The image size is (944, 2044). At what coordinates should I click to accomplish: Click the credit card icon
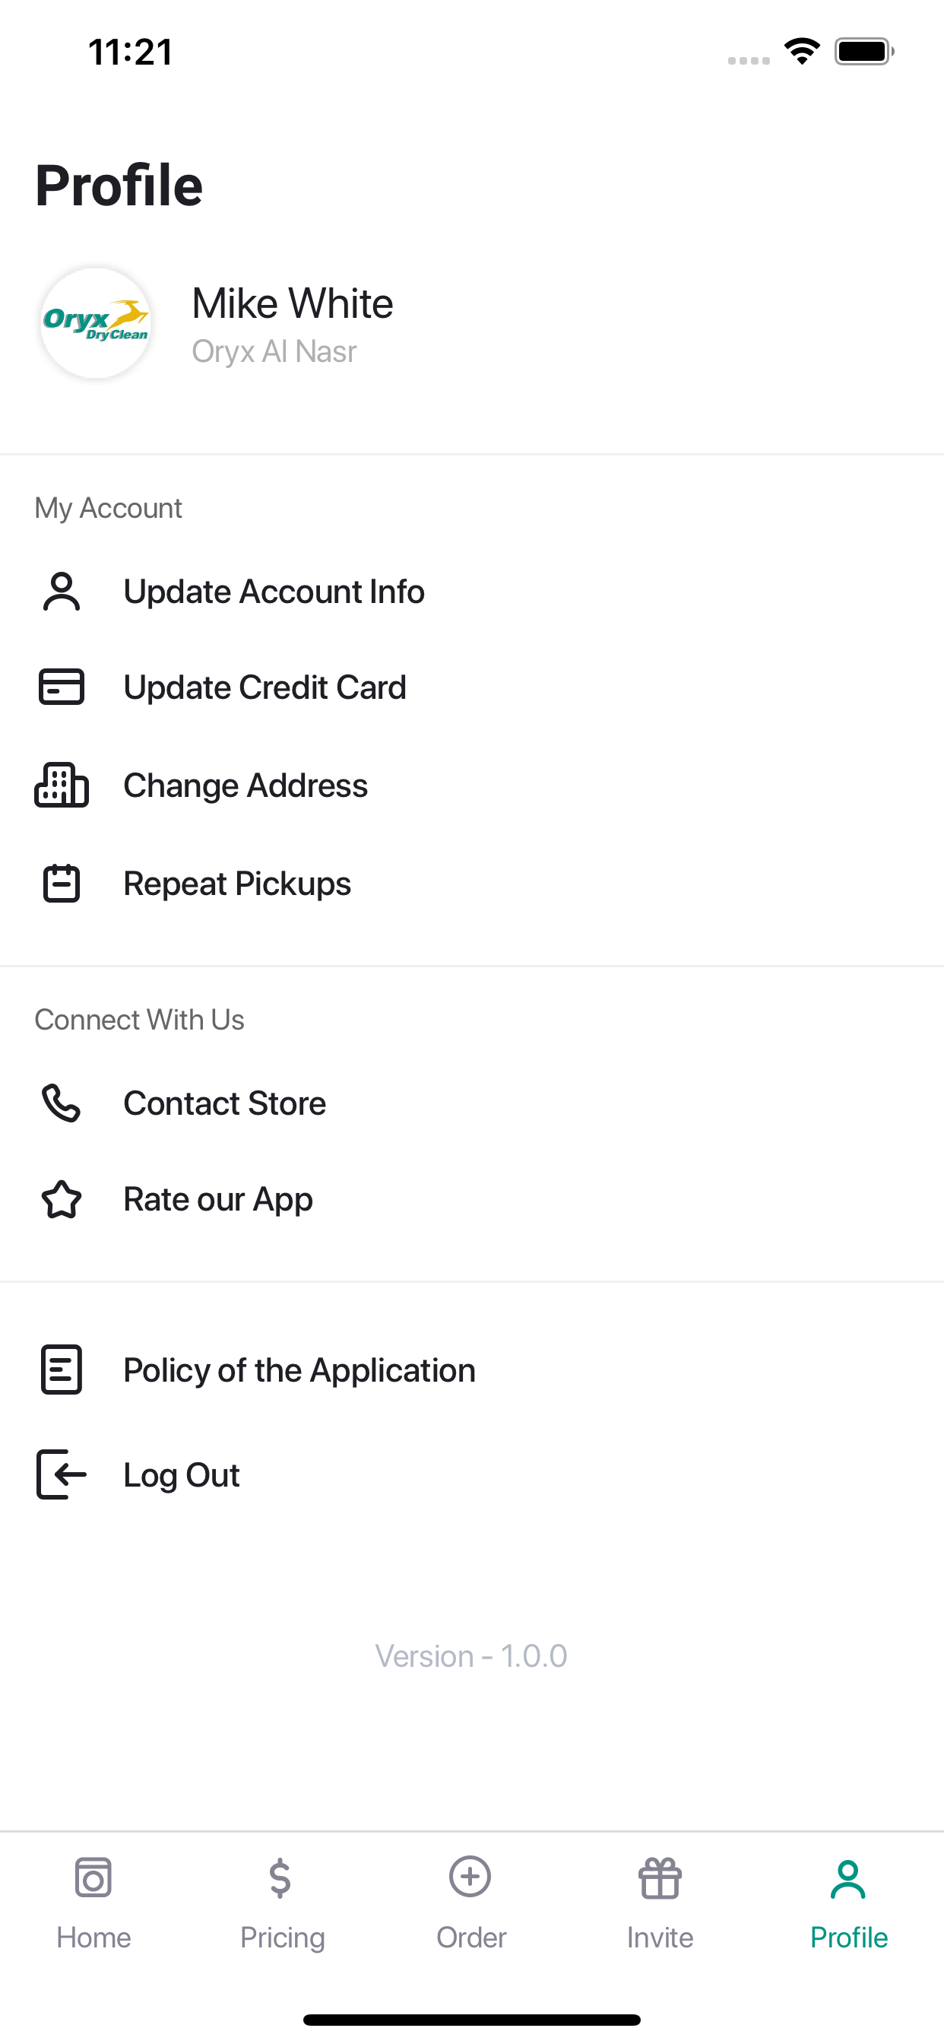coord(62,687)
